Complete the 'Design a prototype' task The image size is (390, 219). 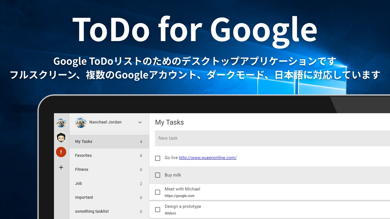click(158, 210)
